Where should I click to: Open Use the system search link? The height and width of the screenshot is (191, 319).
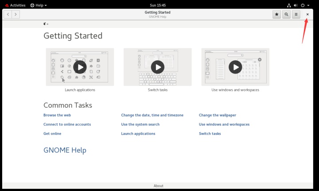140,124
